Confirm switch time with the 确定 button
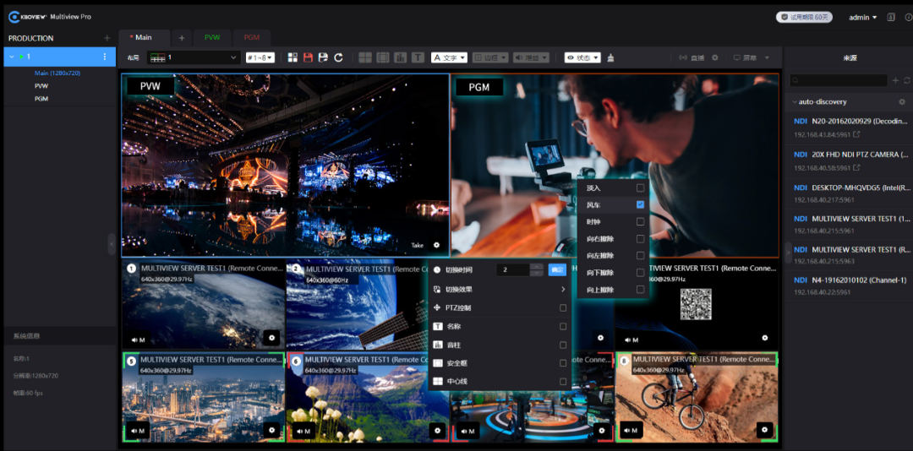 (557, 270)
